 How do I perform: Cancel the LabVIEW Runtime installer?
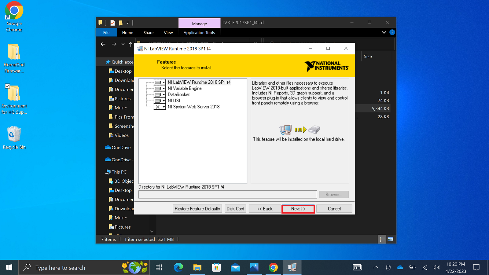[x=334, y=209]
